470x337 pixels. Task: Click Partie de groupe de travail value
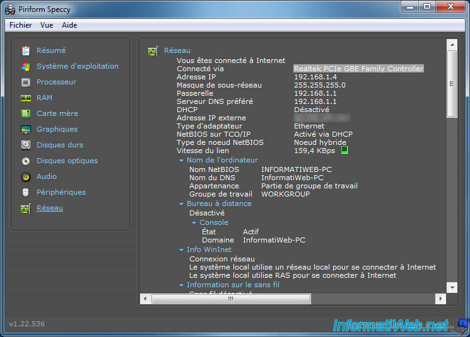(310, 186)
